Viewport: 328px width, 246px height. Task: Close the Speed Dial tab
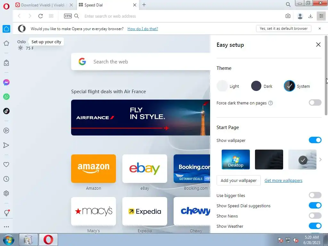click(x=135, y=5)
